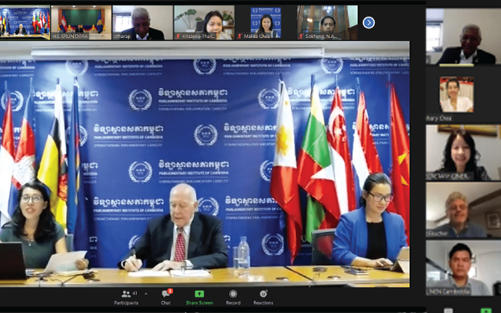
Task: Select the Malika Chea video thumbnail
Action: point(265,23)
